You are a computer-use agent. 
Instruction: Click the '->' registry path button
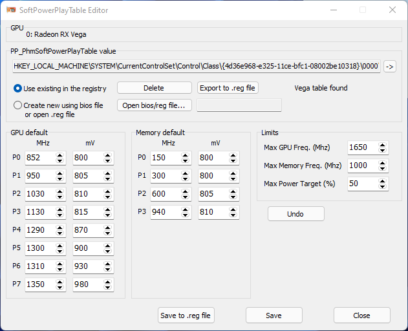pyautogui.click(x=390, y=67)
